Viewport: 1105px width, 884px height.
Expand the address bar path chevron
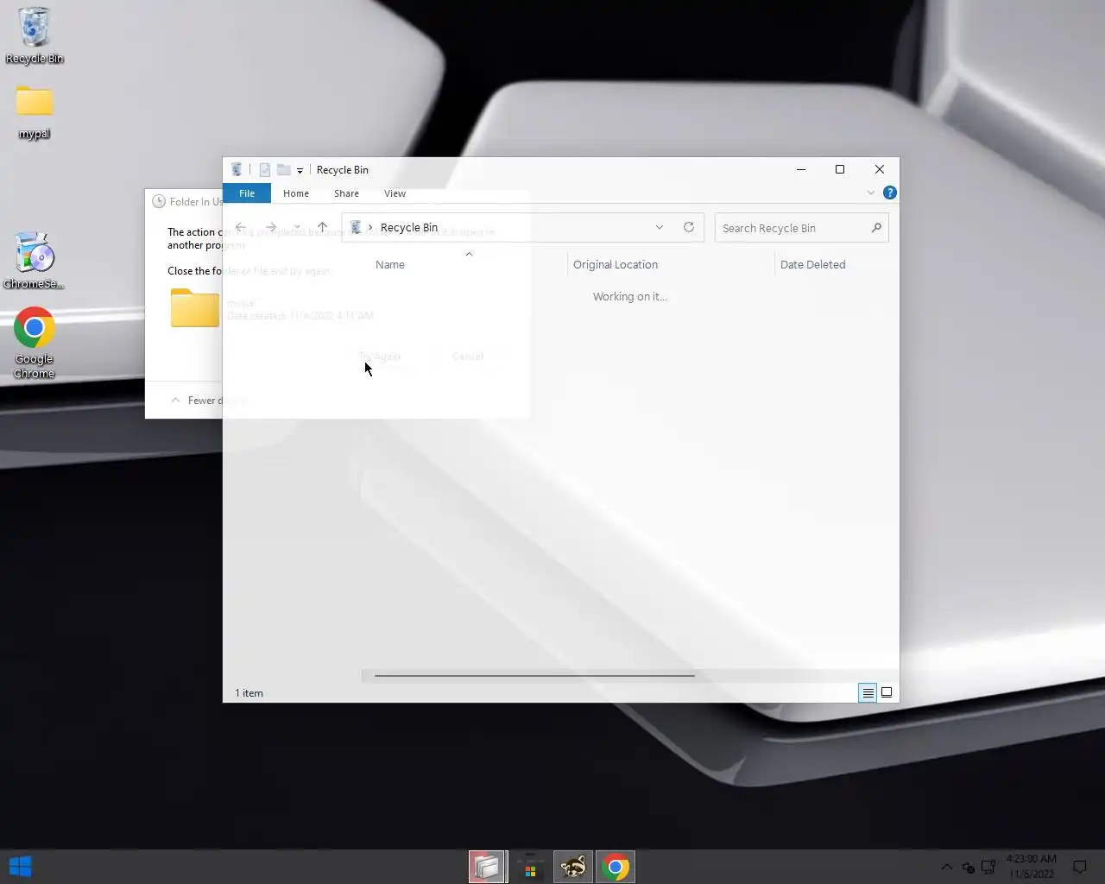click(370, 228)
